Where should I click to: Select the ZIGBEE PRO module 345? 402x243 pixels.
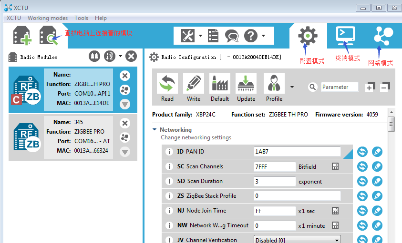pos(73,137)
